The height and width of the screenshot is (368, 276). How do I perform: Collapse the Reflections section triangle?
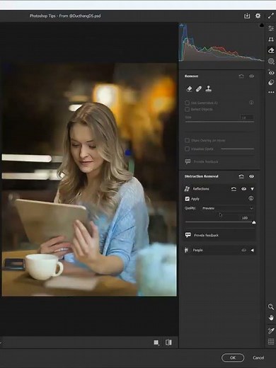pyautogui.click(x=252, y=189)
